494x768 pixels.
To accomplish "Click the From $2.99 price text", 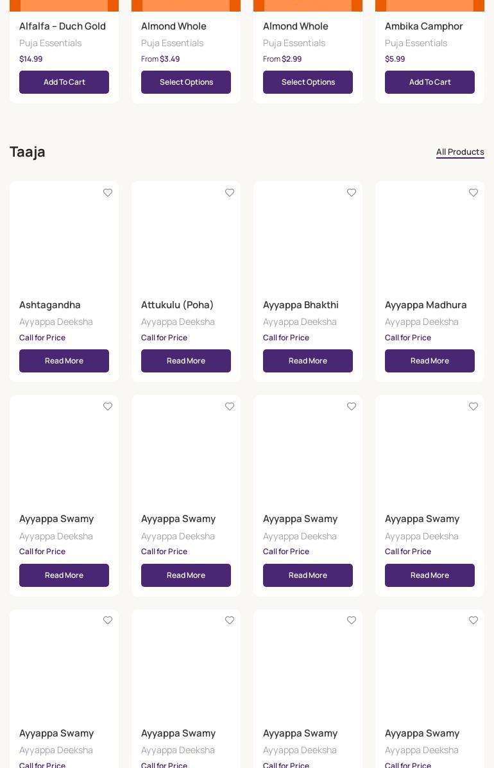I will click(x=282, y=59).
